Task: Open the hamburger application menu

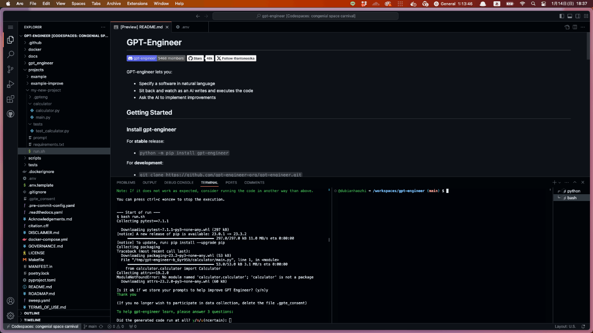Action: tap(11, 27)
